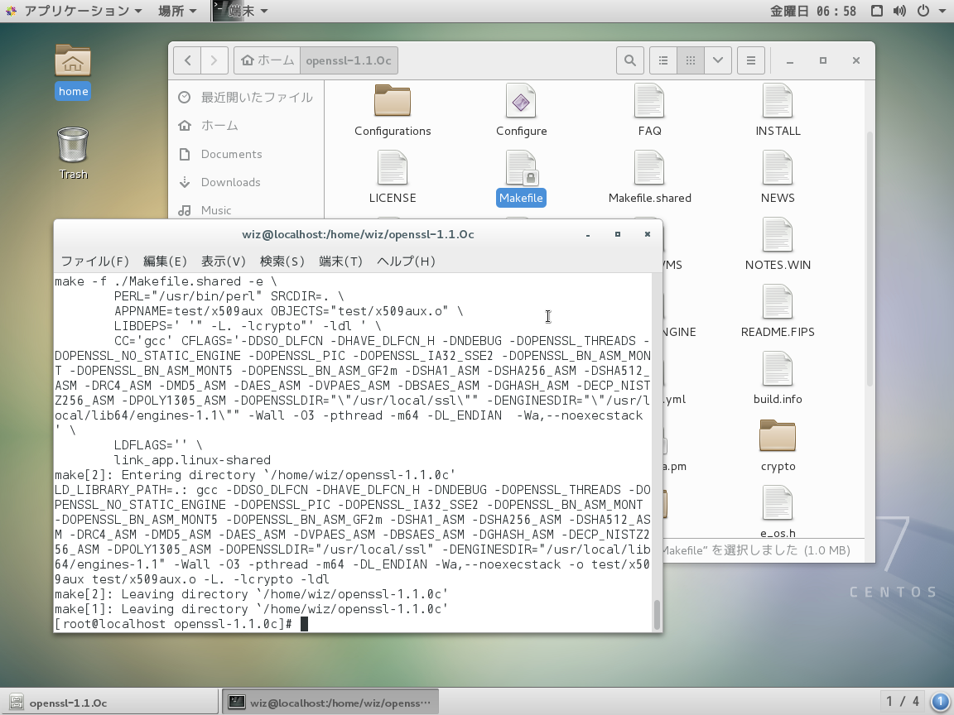954x715 pixels.
Task: Switch file manager to list view
Action: 663,60
